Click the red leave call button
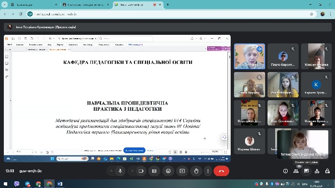The height and width of the screenshot is (188, 335). click(221, 171)
